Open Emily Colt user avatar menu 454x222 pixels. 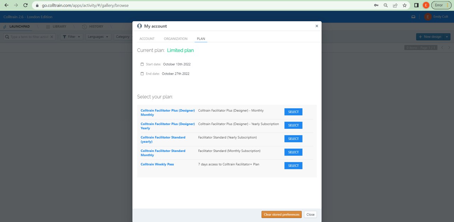tap(428, 17)
